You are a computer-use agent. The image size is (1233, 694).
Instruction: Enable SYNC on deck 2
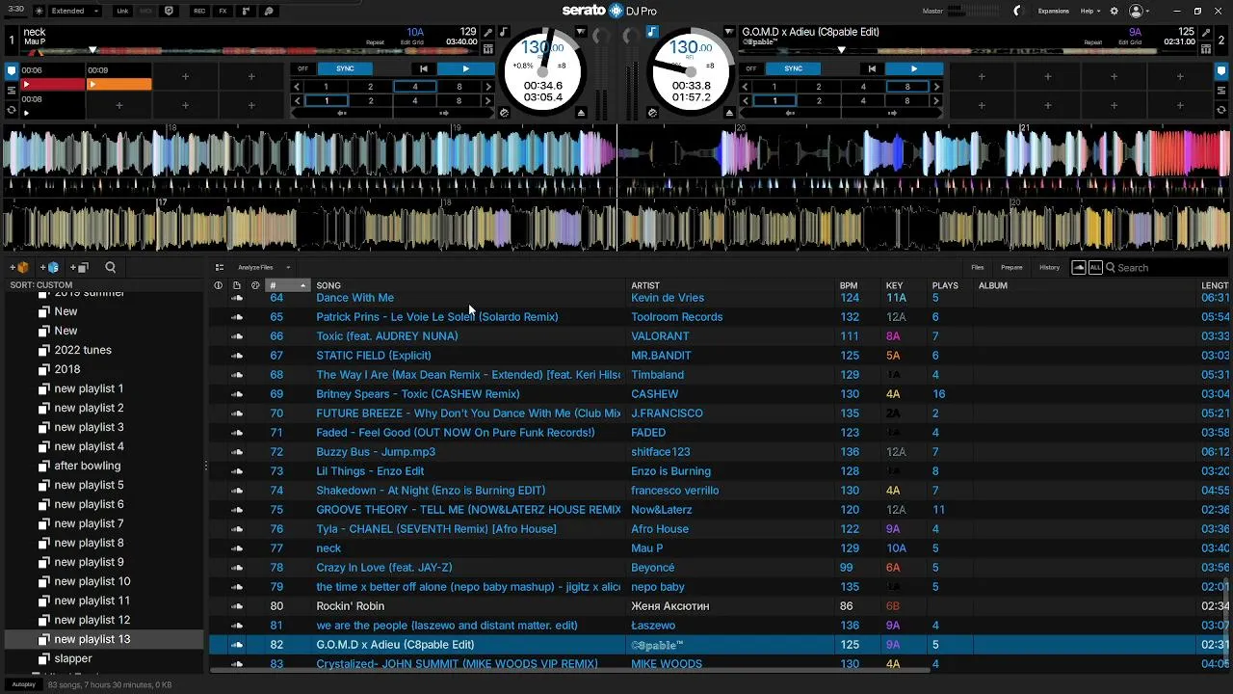click(794, 68)
